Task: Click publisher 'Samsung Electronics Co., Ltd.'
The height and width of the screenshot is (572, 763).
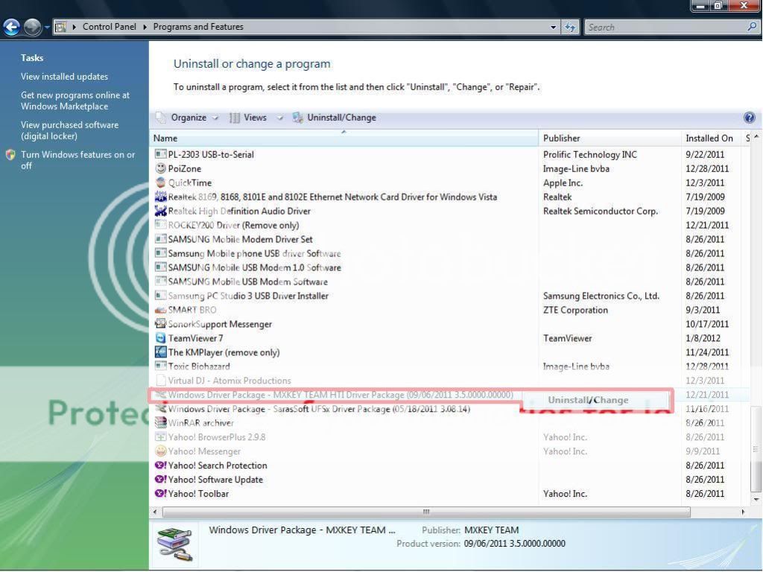Action: click(601, 295)
